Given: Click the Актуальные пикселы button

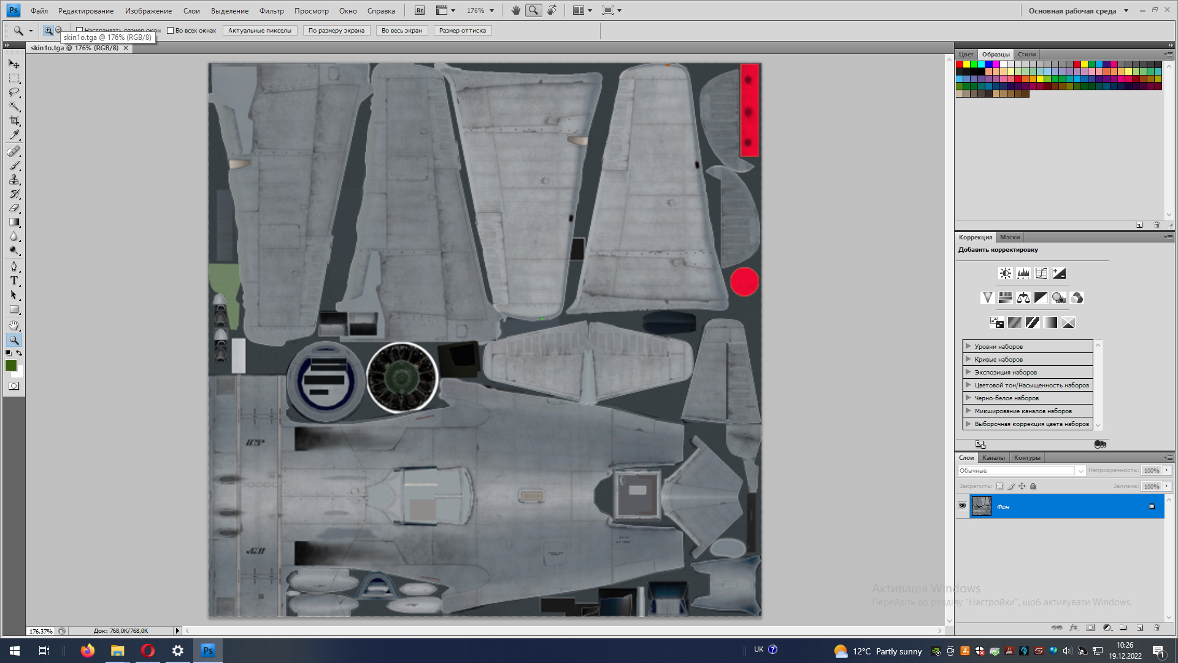Looking at the screenshot, I should (260, 30).
